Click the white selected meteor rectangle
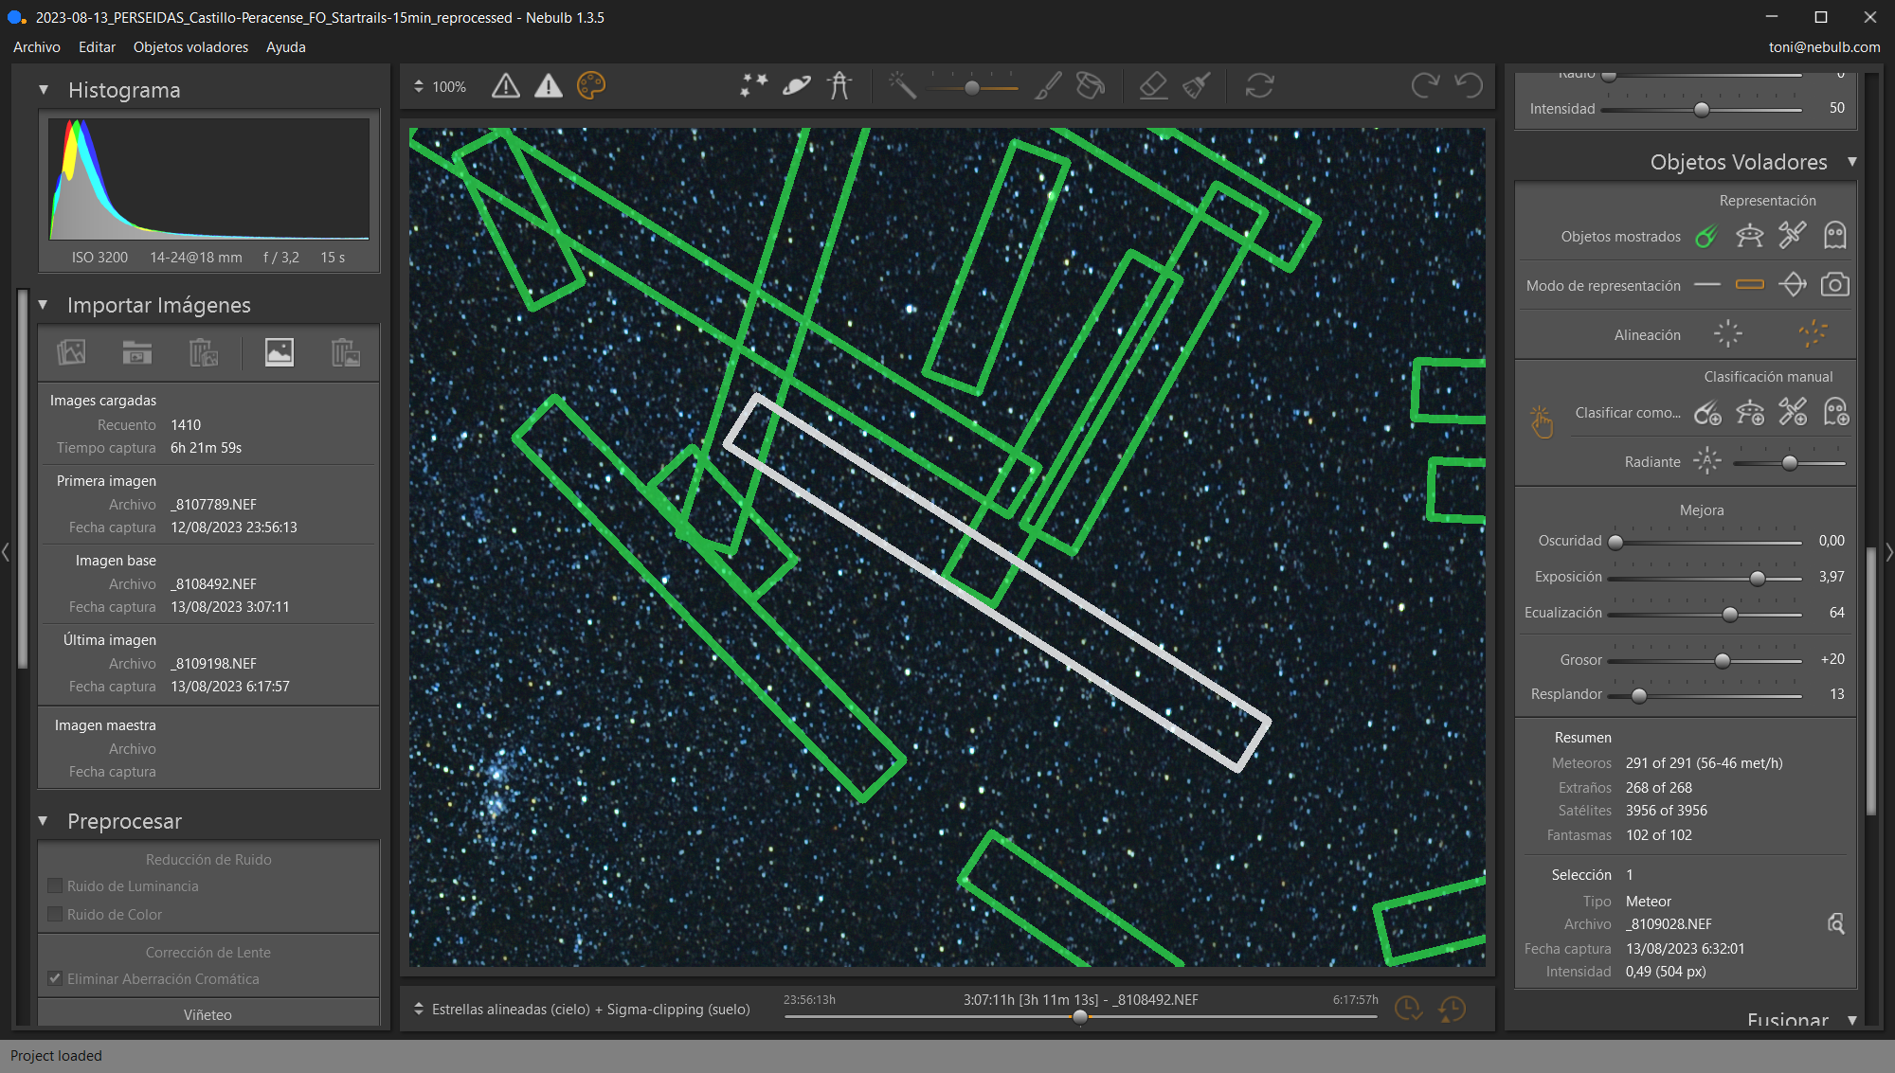The width and height of the screenshot is (1895, 1073). (997, 582)
